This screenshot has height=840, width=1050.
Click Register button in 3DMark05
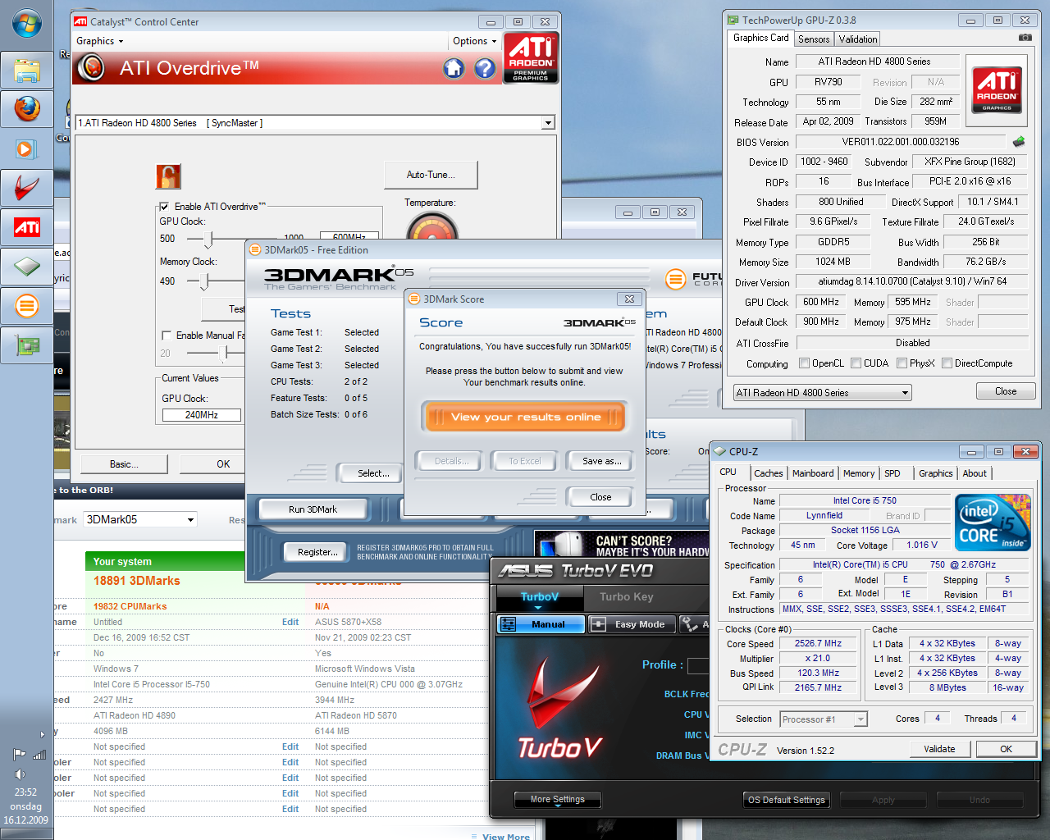[317, 552]
